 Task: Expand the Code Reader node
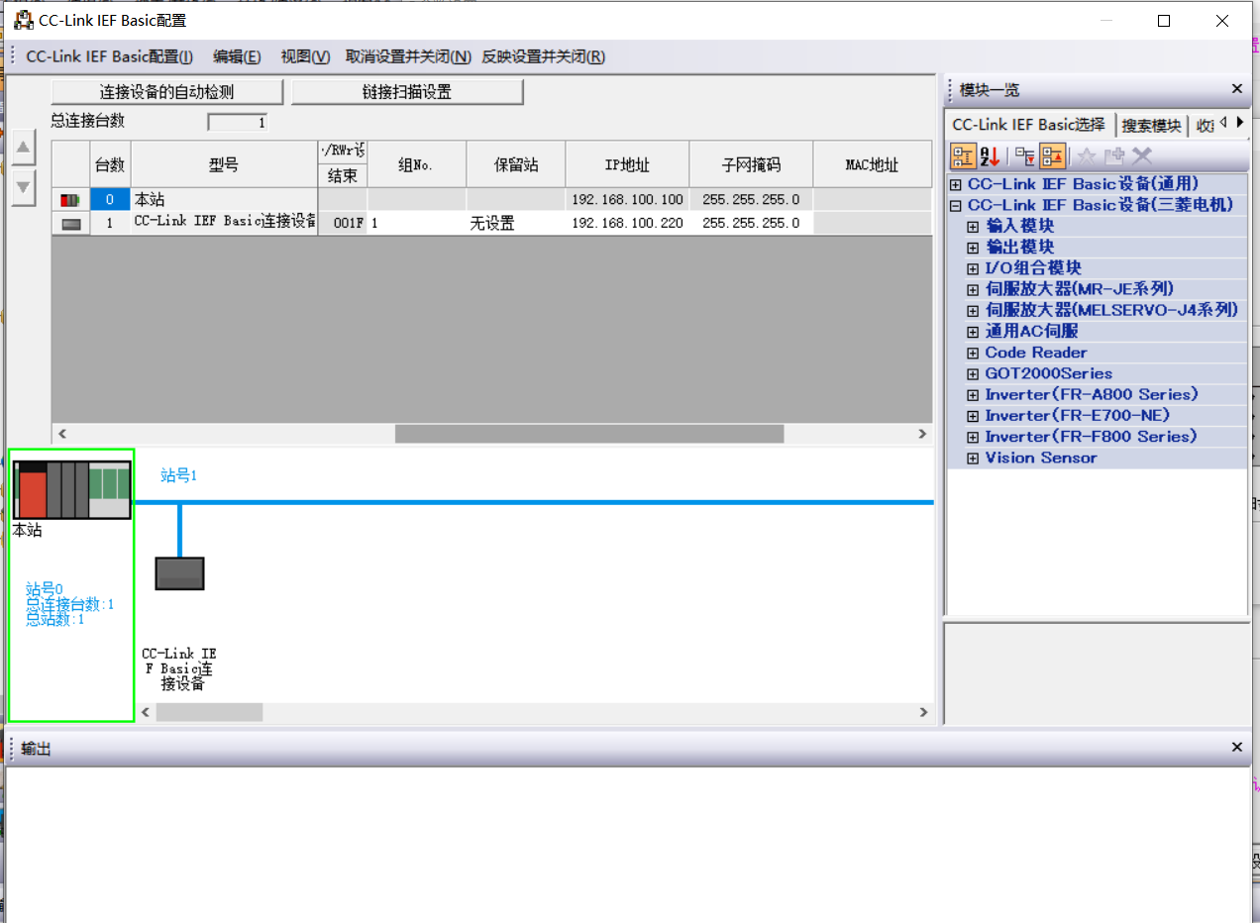973,353
